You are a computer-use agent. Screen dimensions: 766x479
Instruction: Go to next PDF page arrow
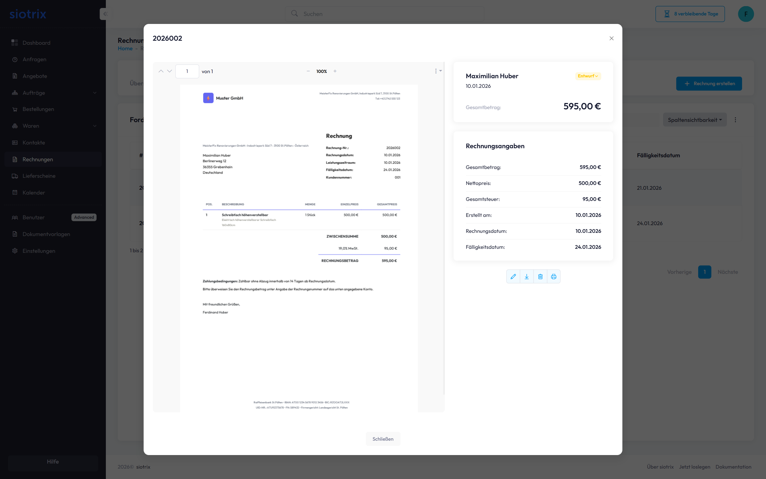coord(170,71)
